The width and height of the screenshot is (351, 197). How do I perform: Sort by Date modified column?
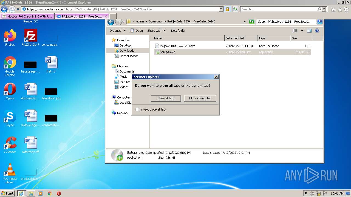click(x=241, y=38)
